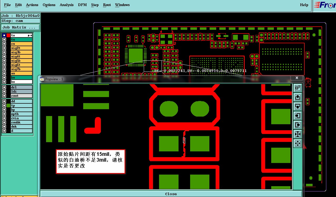Pan the popview up with arrow icon
The image size is (336, 197).
pyautogui.click(x=298, y=97)
